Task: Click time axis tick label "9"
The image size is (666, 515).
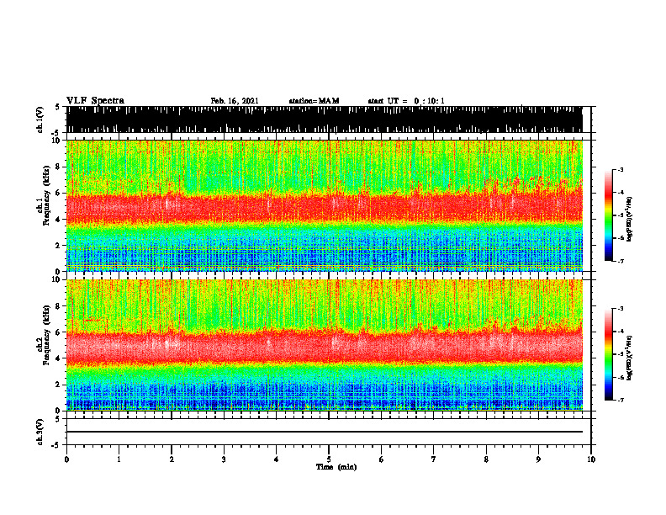Action: coord(538,459)
